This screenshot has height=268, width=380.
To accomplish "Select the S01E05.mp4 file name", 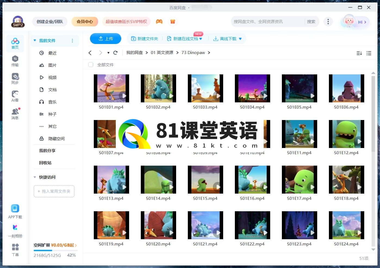I will coord(299,107).
